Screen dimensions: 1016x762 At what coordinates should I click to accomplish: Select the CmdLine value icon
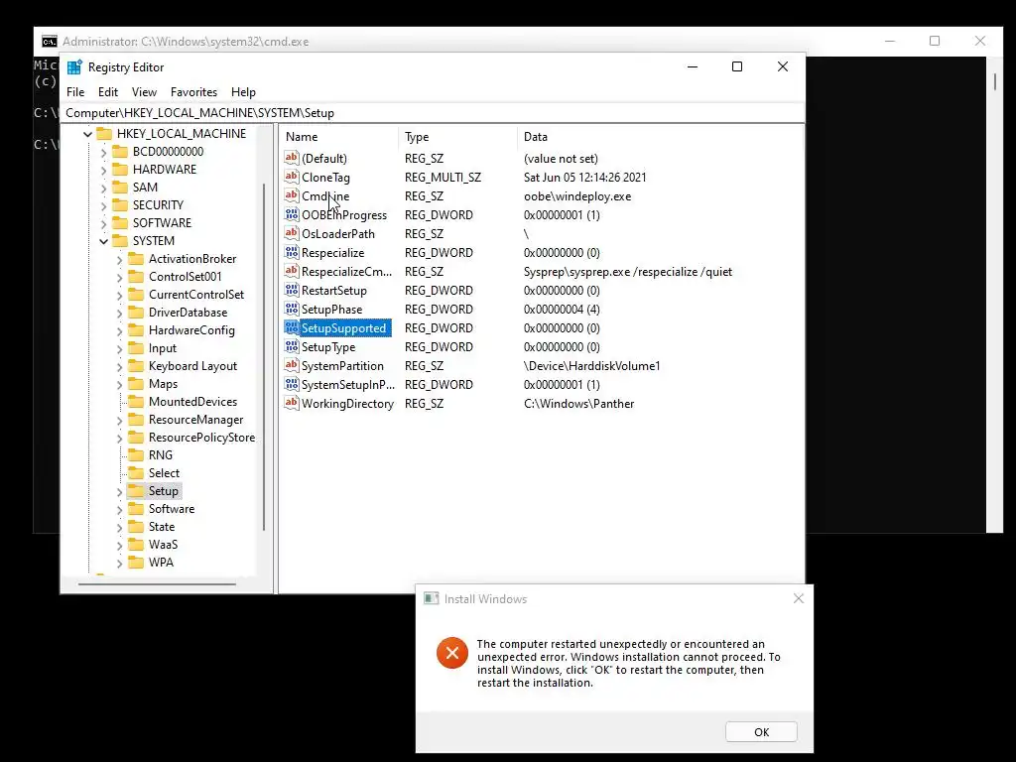292,195
